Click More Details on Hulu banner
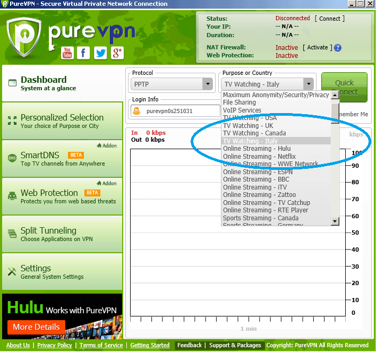376x352 pixels. (x=36, y=327)
